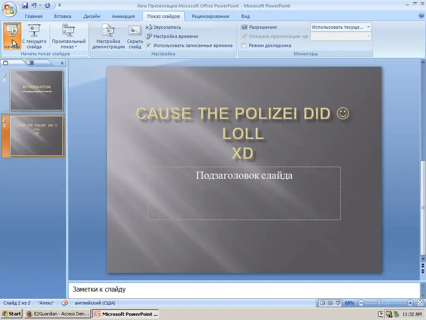Open the Windows Start menu
Viewport: 426px width, 320px height.
click(x=12, y=314)
